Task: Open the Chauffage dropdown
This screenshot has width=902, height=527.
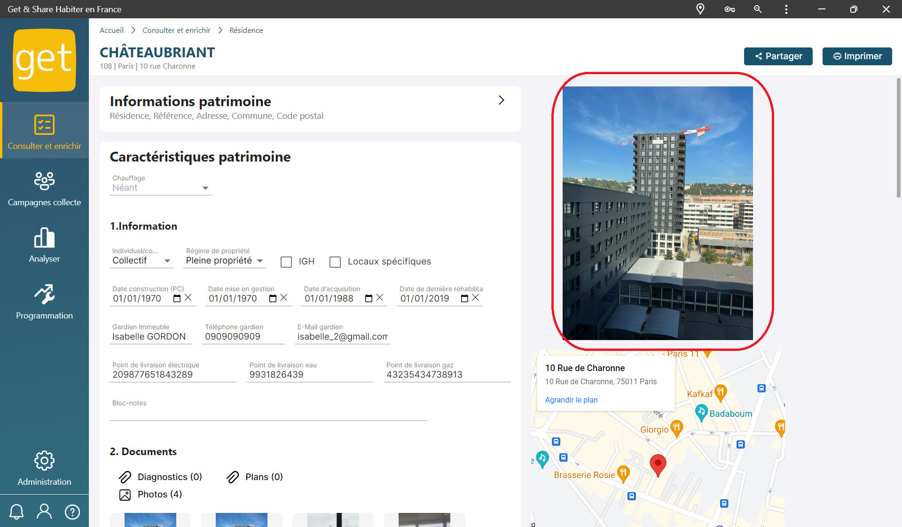Action: [160, 188]
